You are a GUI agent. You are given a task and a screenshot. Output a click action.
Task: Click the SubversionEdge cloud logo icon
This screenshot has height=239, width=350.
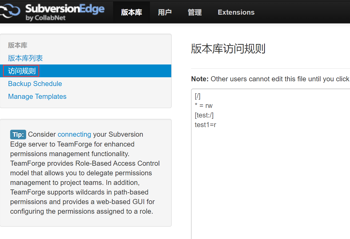tap(10, 11)
